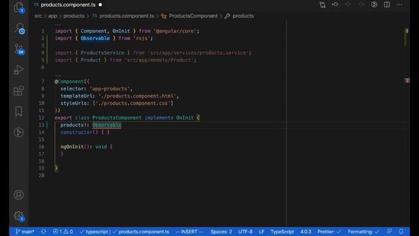Click the -- INSERT -- vim mode indicator
419x236 pixels.
click(x=189, y=231)
